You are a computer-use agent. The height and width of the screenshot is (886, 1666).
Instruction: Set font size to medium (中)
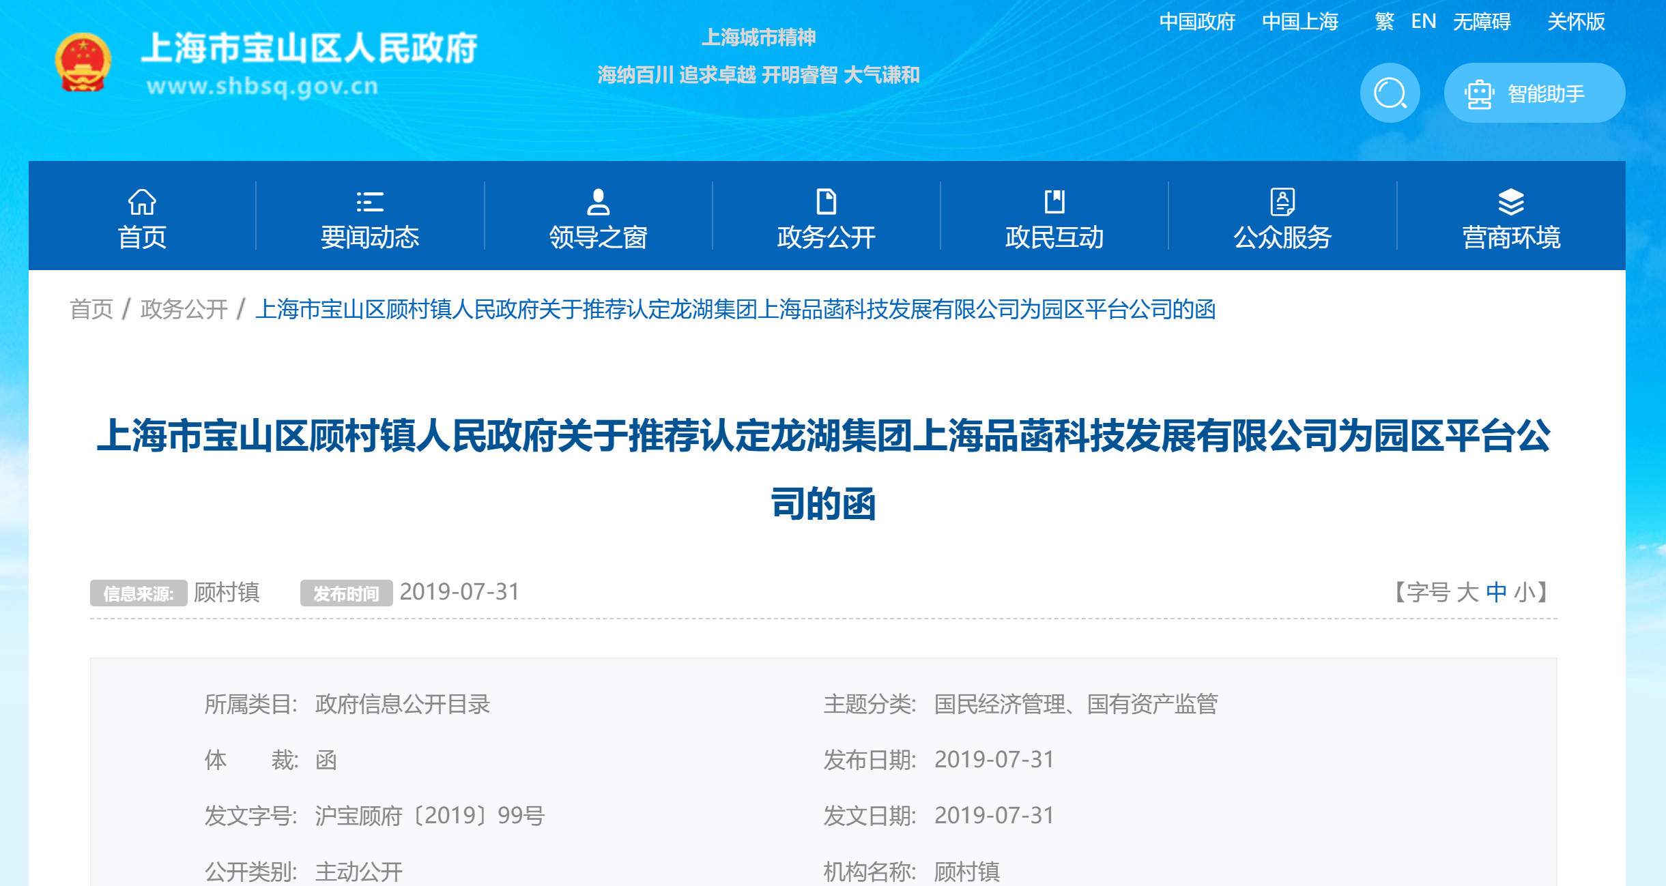[1496, 592]
